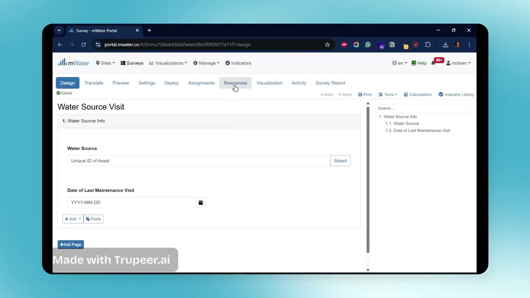Open the Sites dropdown menu
The height and width of the screenshot is (298, 530).
(x=105, y=63)
